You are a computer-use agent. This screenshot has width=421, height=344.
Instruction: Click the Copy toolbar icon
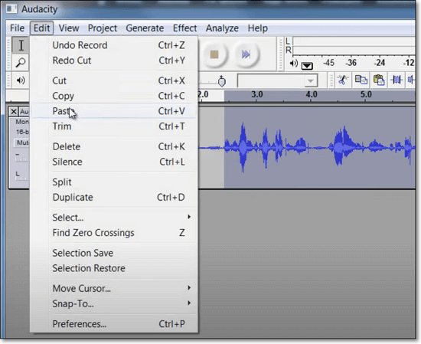361,80
